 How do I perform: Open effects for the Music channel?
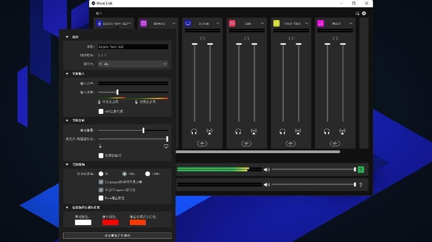tap(335, 144)
